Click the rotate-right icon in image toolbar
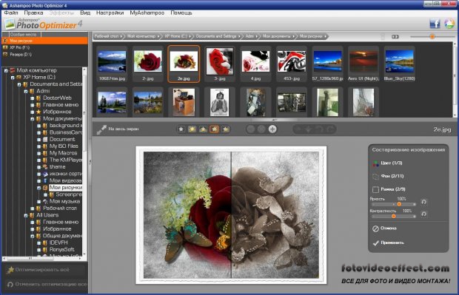This screenshot has height=295, width=459. (x=330, y=129)
